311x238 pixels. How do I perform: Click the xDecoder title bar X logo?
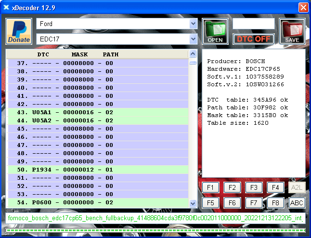click(6, 8)
